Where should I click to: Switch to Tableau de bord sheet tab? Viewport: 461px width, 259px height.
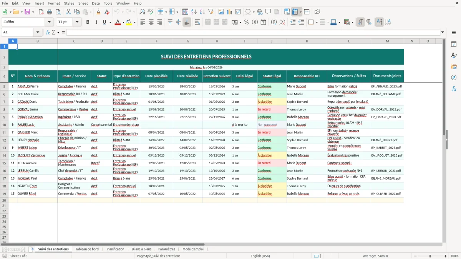click(87, 249)
